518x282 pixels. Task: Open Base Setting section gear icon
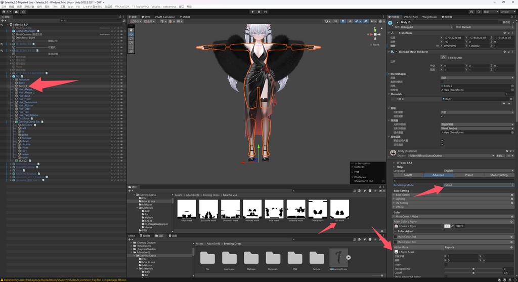click(512, 195)
